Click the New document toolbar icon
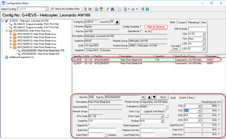Image resolution: width=226 pixels, height=139 pixels. tap(86, 9)
